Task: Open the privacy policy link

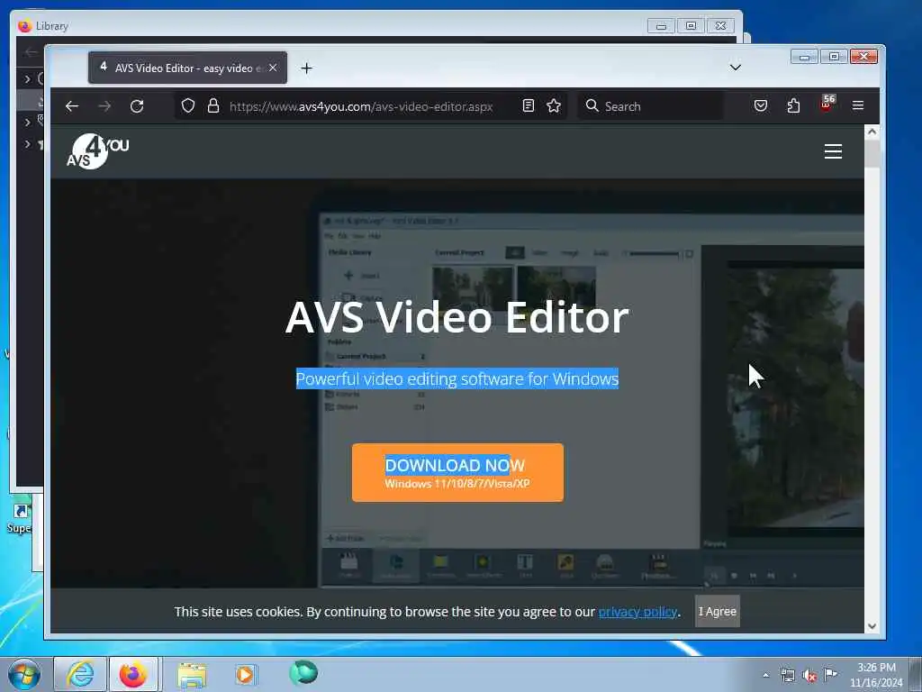Action: [637, 612]
